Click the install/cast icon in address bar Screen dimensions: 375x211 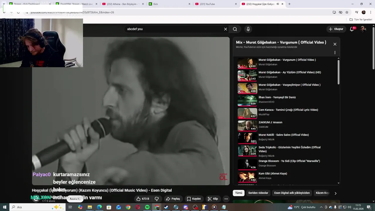coord(334,12)
